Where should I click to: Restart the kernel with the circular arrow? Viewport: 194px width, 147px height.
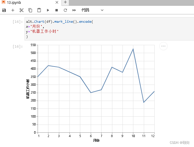click(65, 10)
